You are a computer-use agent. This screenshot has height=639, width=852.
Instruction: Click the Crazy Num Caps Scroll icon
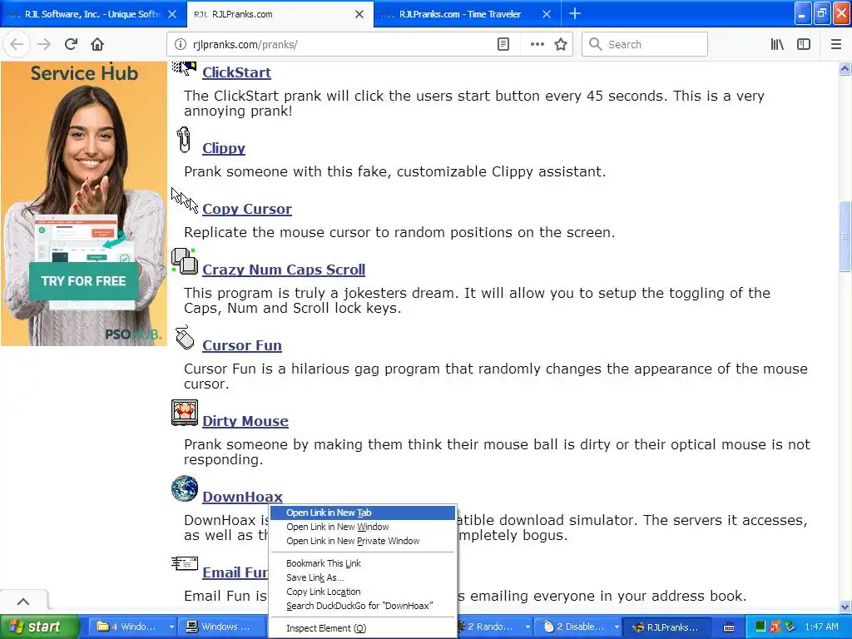click(184, 260)
